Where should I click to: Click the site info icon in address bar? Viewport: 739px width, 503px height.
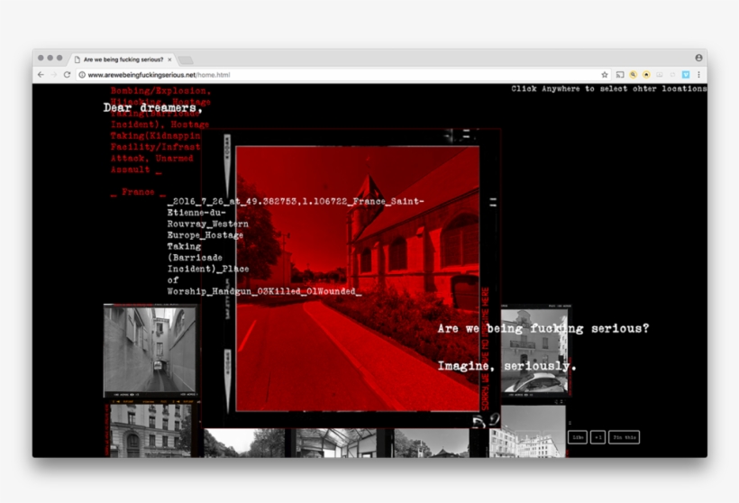point(82,75)
